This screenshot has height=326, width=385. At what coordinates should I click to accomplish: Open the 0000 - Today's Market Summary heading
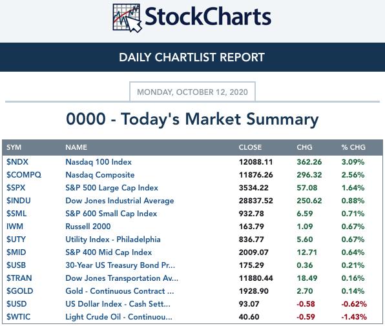[192, 119]
